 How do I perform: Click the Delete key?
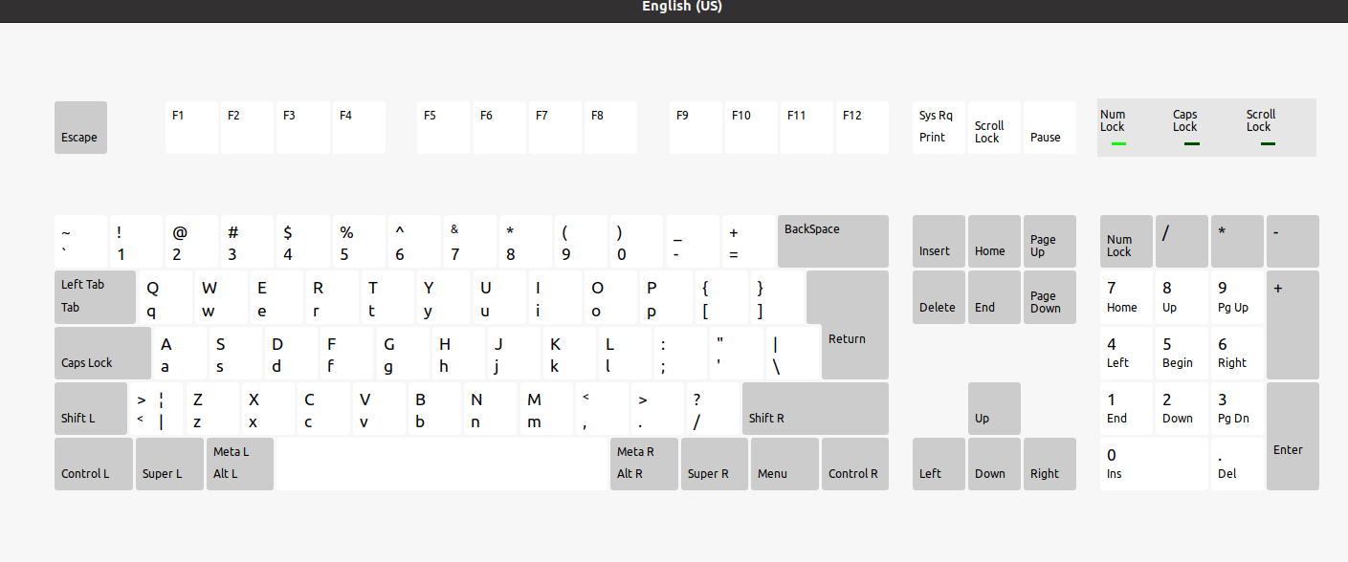tap(939, 296)
